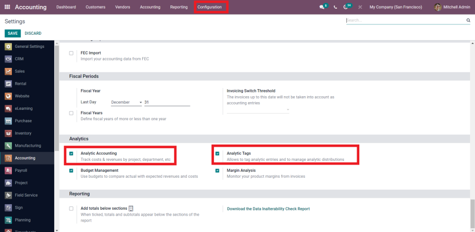
Task: Open the Vendors menu
Action: click(x=123, y=7)
